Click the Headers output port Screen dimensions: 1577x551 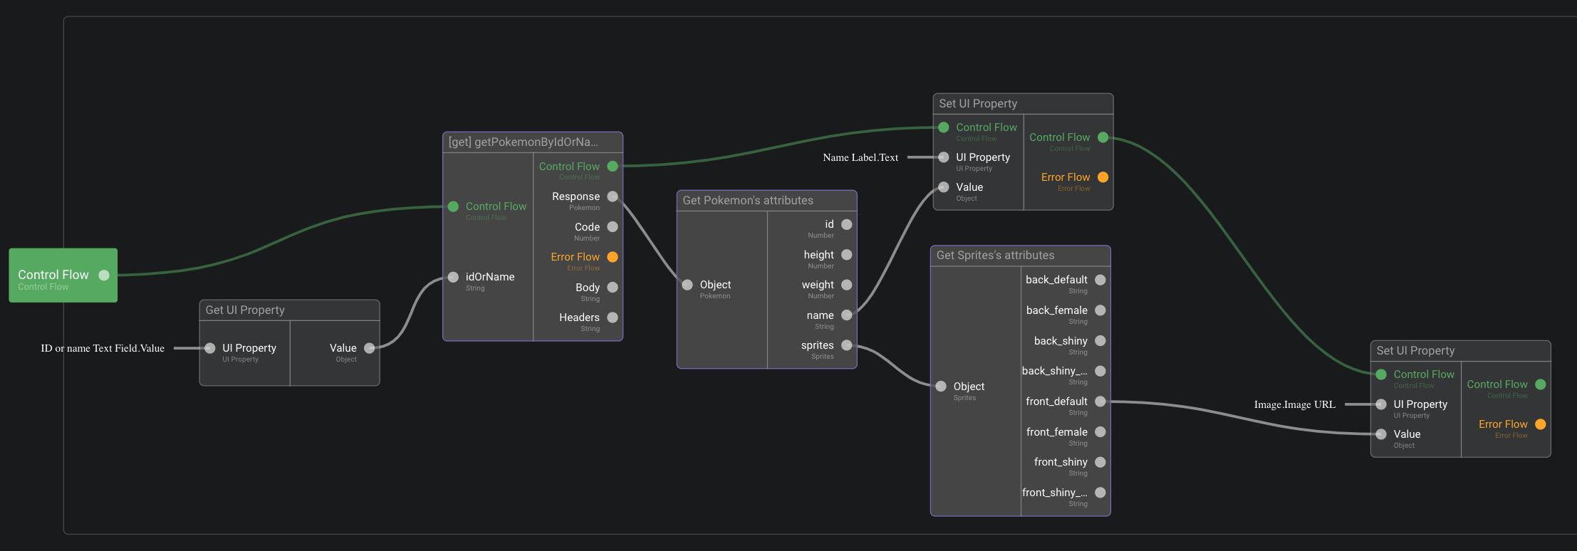[x=613, y=318]
